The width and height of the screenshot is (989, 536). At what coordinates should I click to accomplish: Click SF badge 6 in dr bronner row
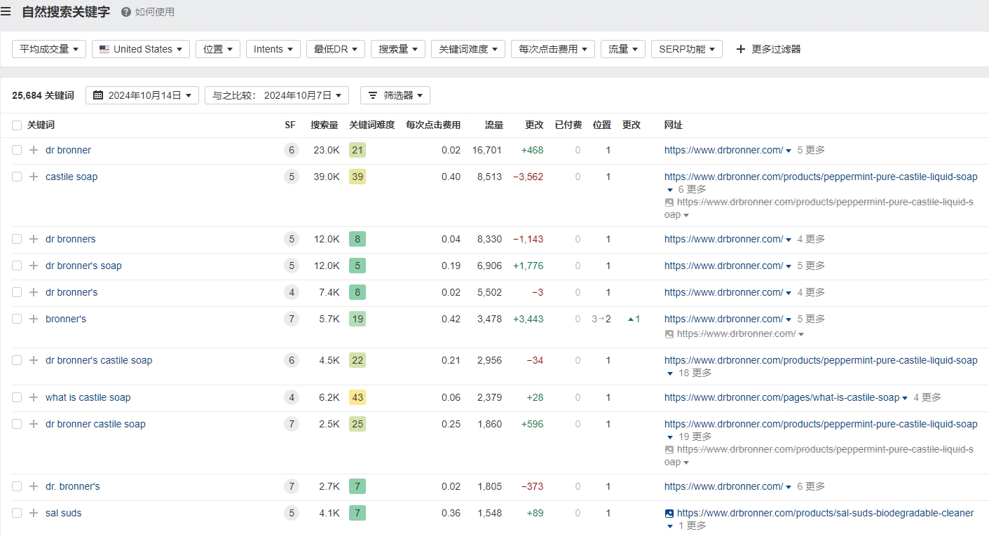pyautogui.click(x=292, y=150)
